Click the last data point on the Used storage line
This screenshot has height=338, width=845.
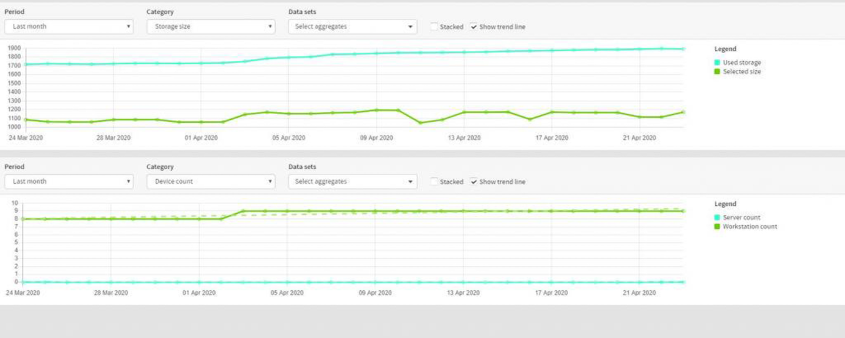click(683, 49)
